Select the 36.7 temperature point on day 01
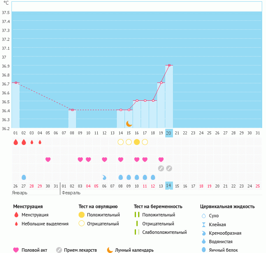Screen dimensions: 266x253 16,83
